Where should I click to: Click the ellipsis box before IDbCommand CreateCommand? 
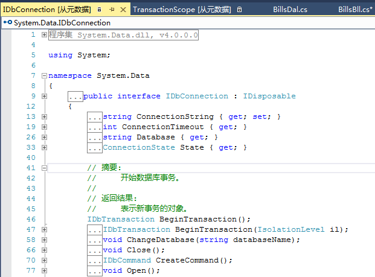click(x=95, y=261)
